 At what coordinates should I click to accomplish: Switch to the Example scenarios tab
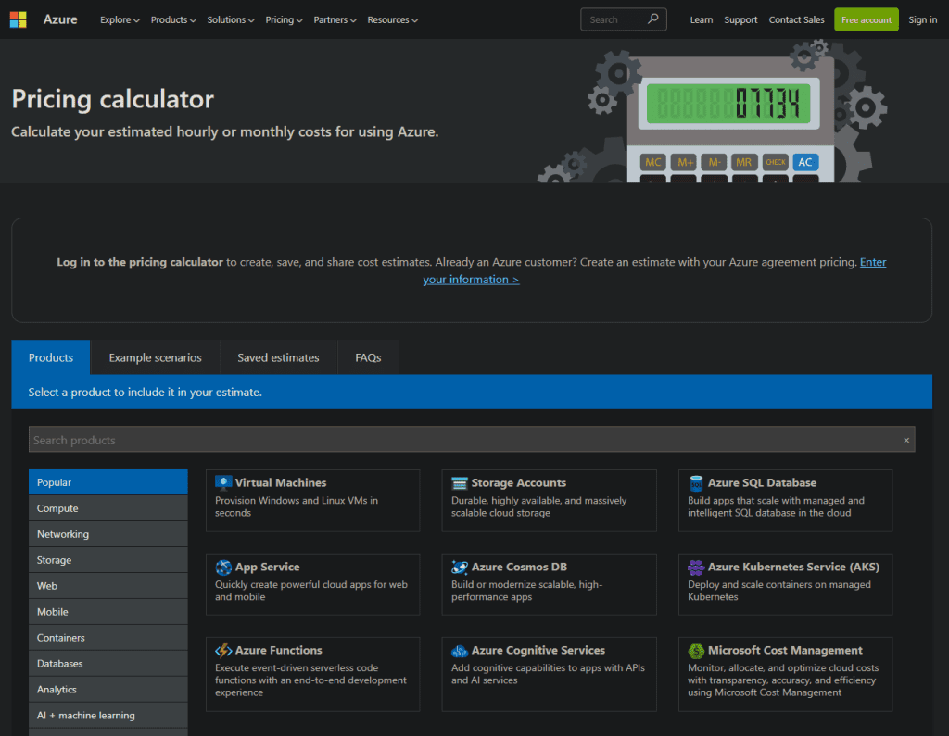[155, 357]
